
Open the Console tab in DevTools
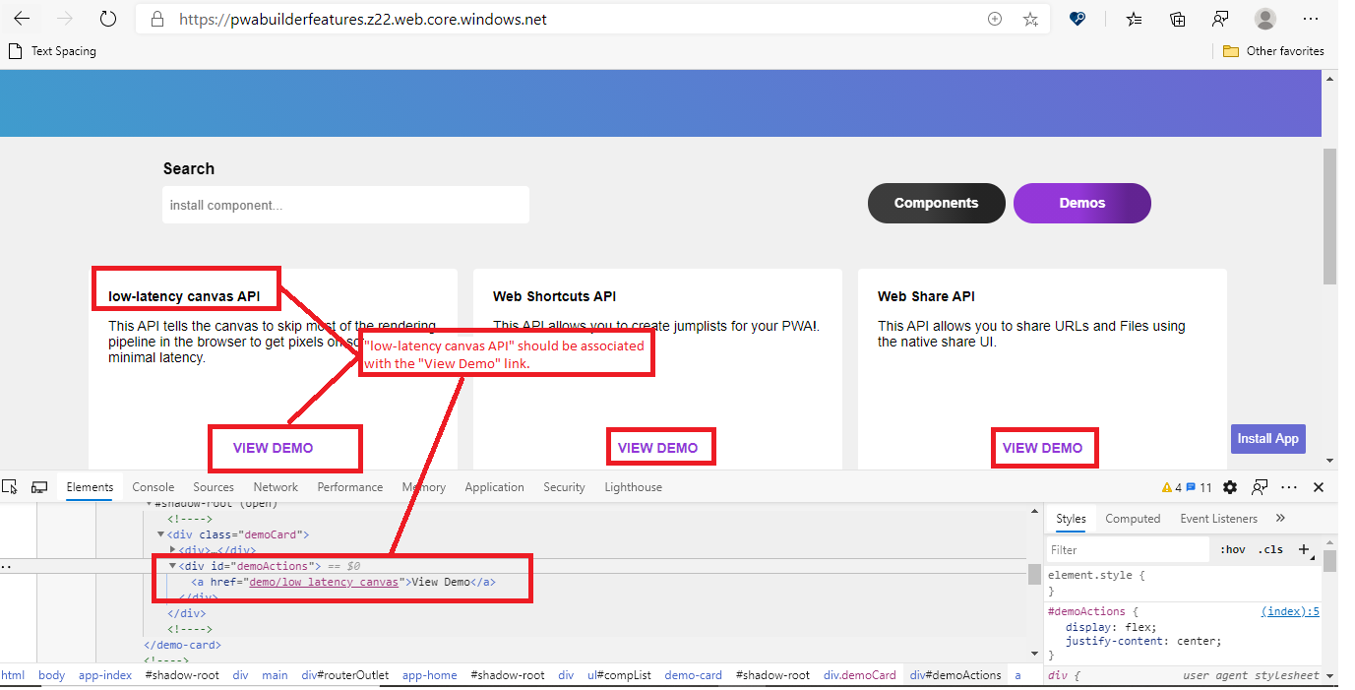click(153, 486)
